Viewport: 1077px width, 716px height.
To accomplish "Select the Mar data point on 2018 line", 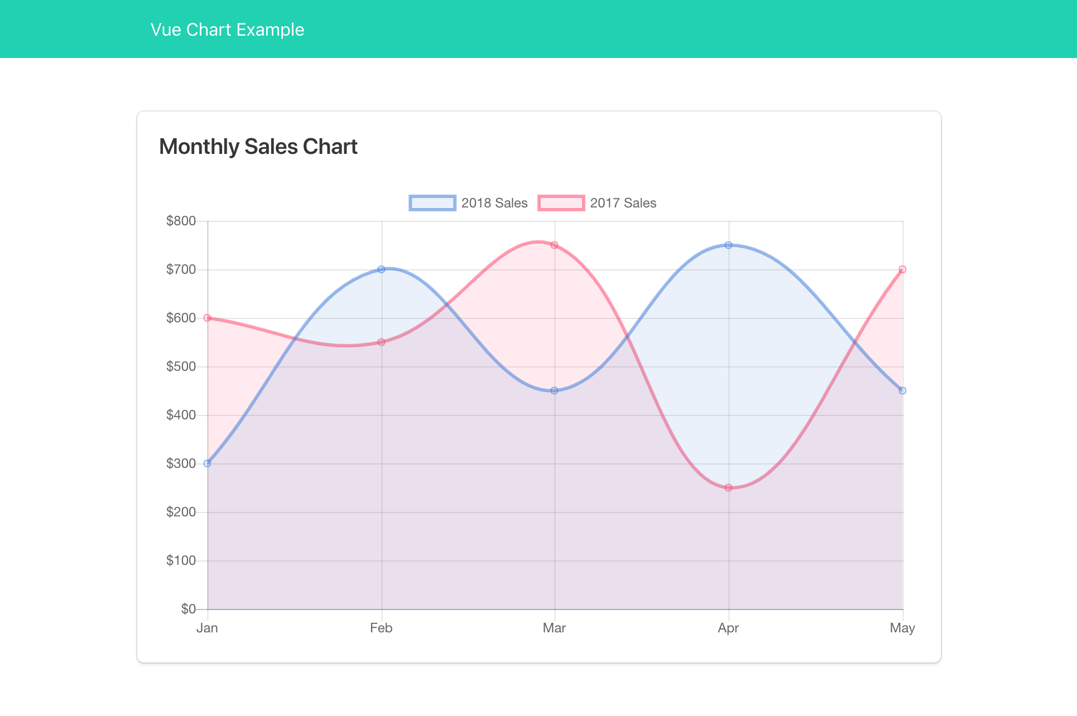I will 554,390.
